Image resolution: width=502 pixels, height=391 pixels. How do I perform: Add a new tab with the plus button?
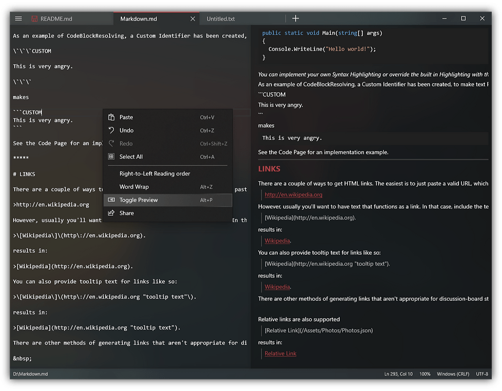click(x=296, y=18)
